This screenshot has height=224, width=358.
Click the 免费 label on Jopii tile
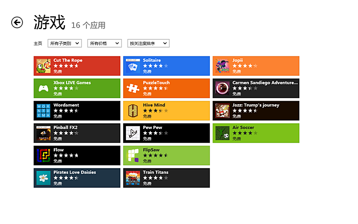tap(237, 72)
